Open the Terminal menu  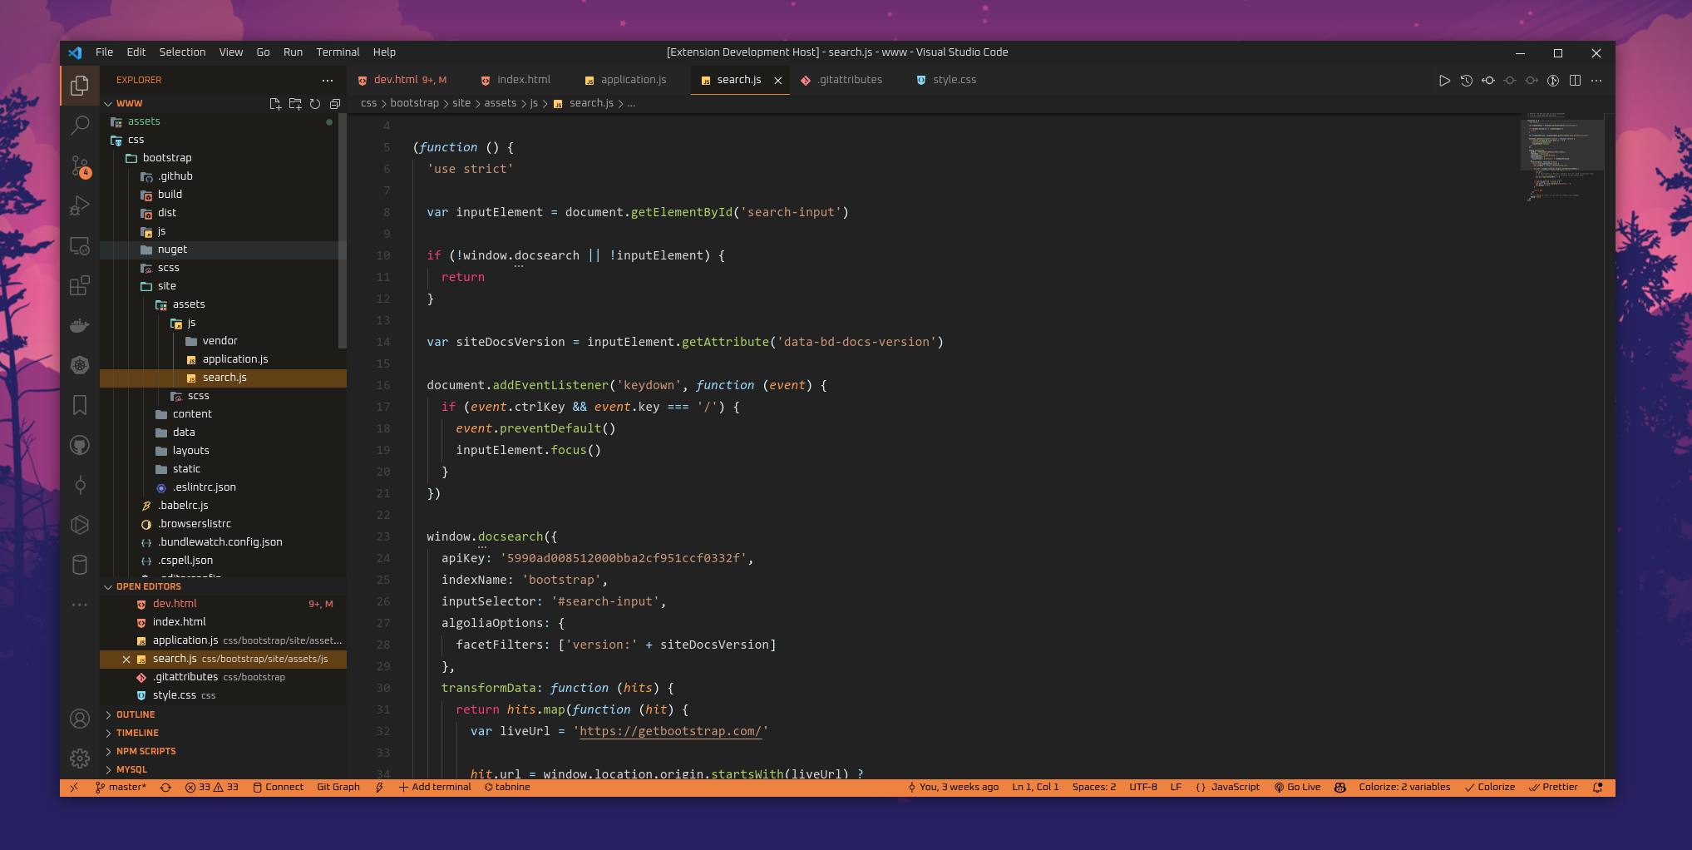[x=338, y=52]
